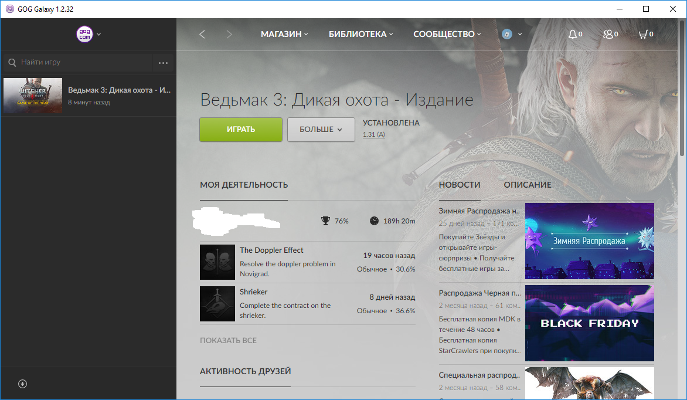Expand the chevron beside the GOG logo
687x400 pixels.
(x=99, y=34)
